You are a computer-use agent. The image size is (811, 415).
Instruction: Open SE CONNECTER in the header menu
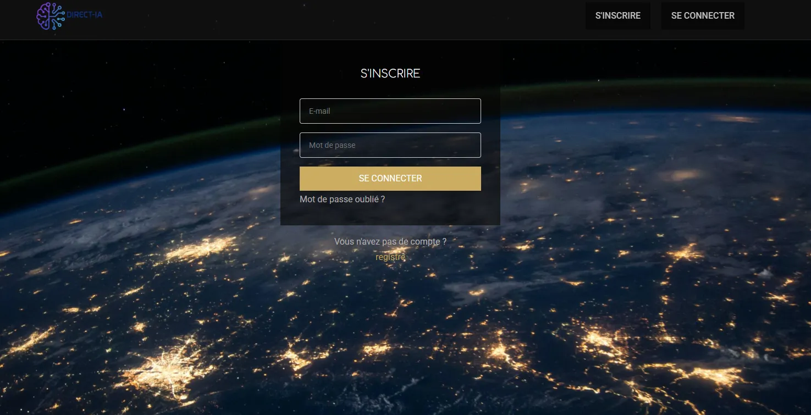[x=702, y=15]
